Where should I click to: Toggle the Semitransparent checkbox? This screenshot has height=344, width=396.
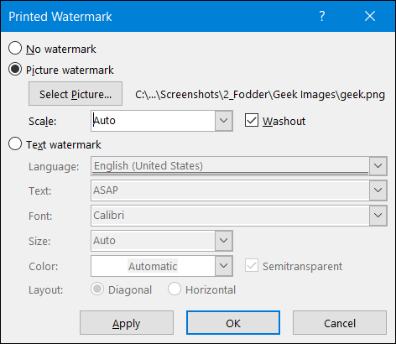252,266
